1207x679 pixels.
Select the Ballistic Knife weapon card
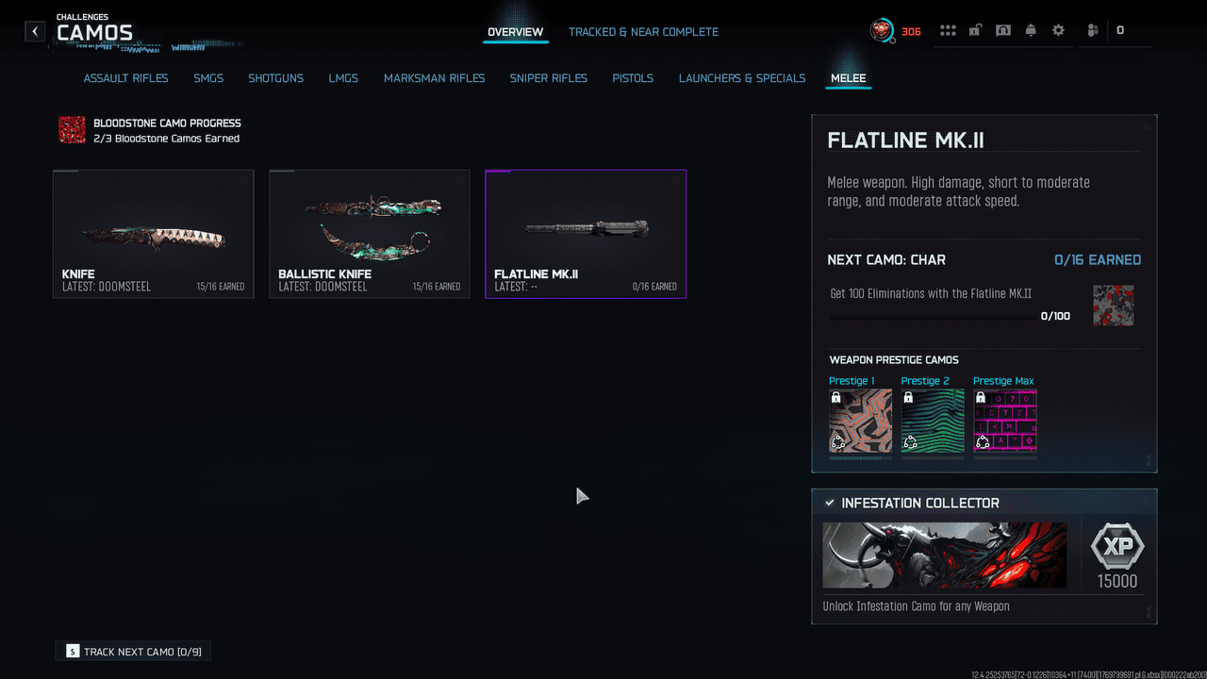point(369,234)
